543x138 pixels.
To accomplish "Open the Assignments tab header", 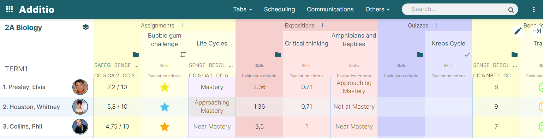I will tap(158, 26).
